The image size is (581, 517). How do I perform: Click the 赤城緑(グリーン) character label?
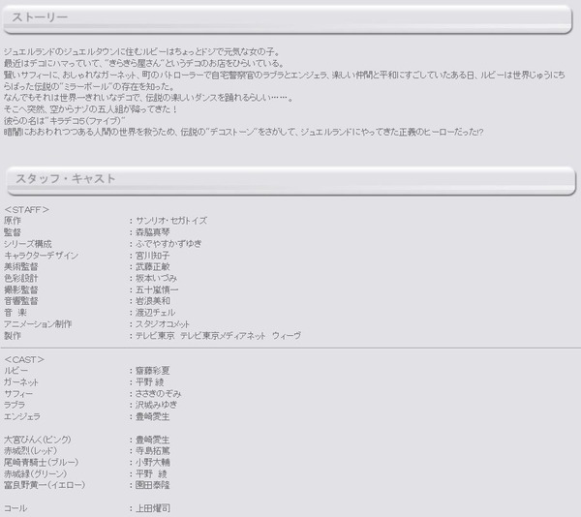point(36,473)
